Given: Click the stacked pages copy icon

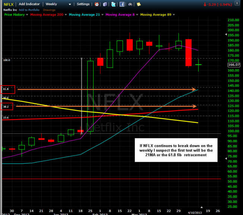Looking at the screenshot, I should pos(105,4).
